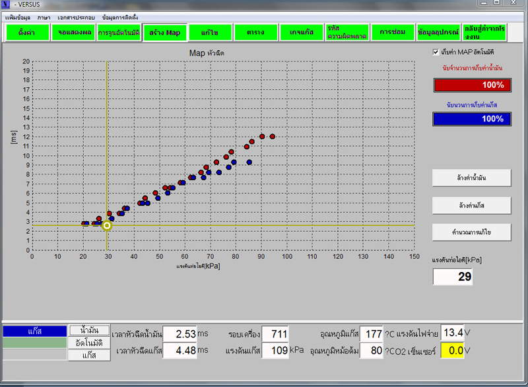Open the รหัสความผิดพลาด tab
This screenshot has height=387, width=528.
[x=347, y=32]
